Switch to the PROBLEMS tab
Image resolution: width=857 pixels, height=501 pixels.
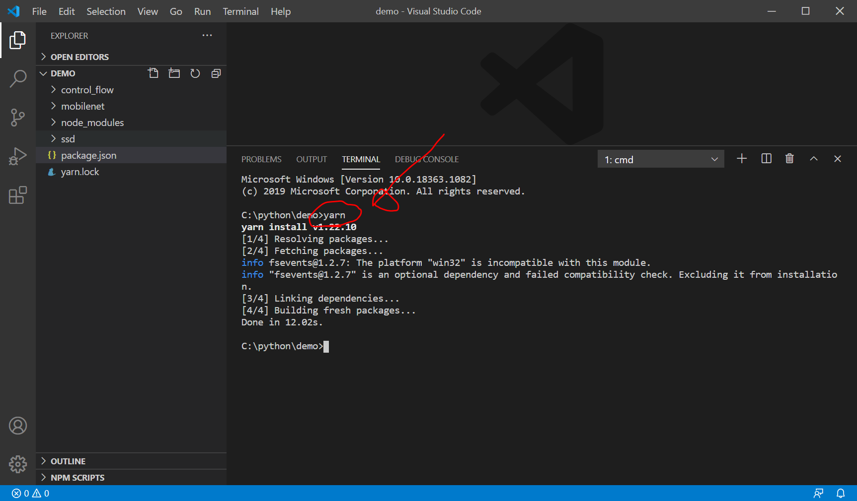pos(261,159)
